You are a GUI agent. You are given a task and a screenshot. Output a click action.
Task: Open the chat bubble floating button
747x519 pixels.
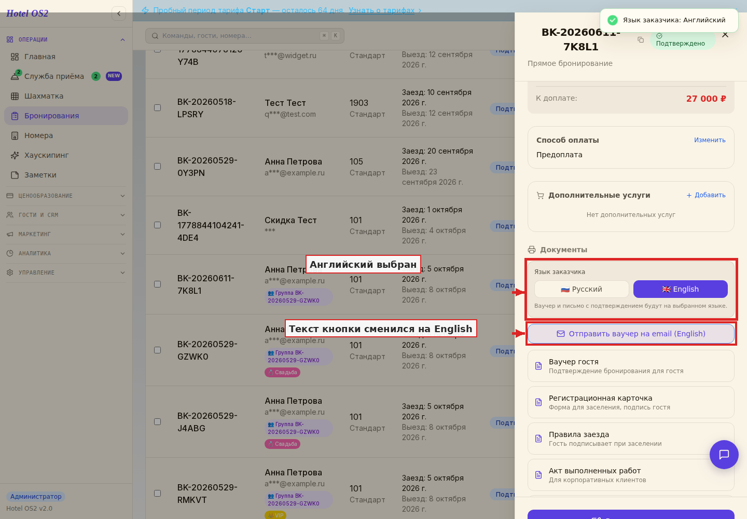[x=724, y=455]
